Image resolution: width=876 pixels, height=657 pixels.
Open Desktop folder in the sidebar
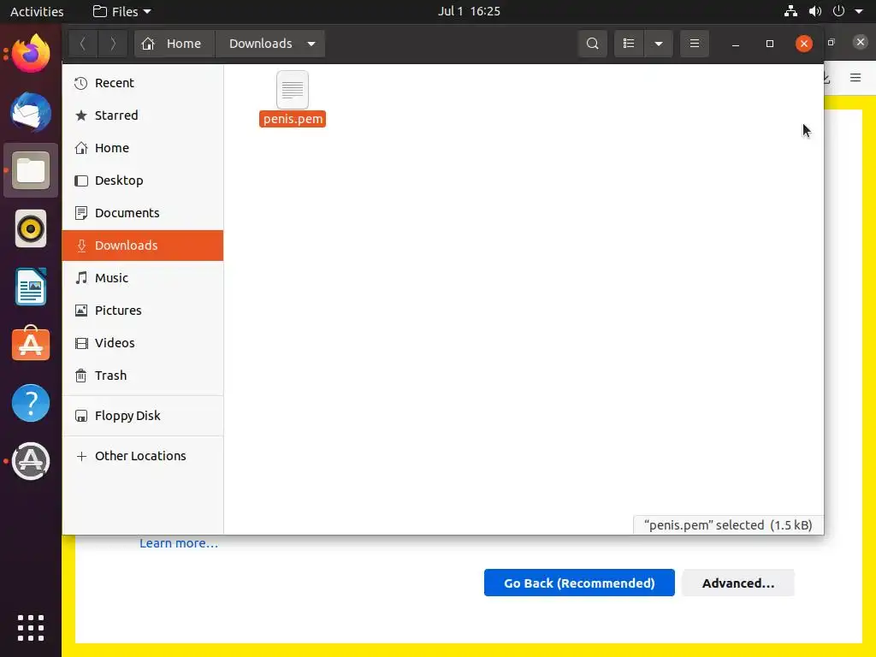point(143,181)
